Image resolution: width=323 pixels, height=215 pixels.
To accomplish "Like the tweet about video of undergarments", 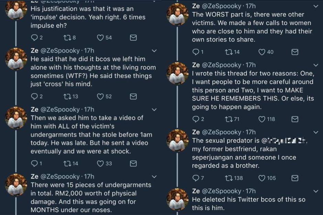I will pos(101,163).
